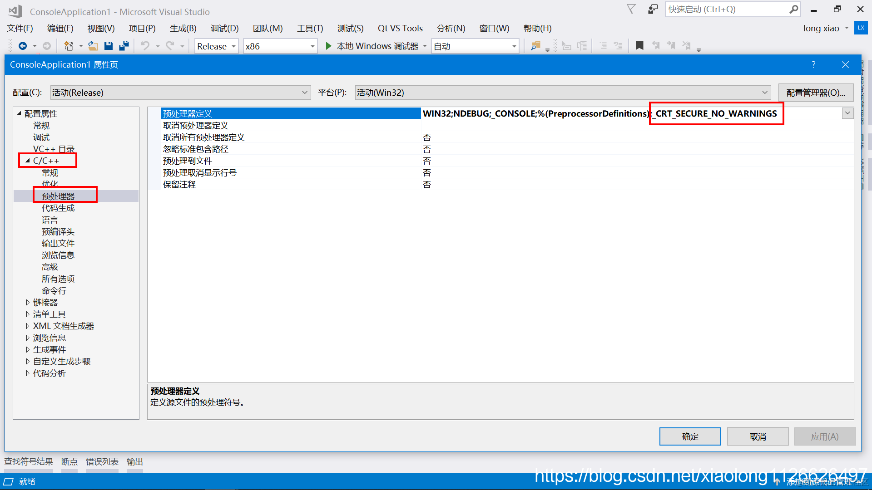The width and height of the screenshot is (872, 490).
Task: Select the 取消预处理器定义 property row
Action: click(291, 125)
